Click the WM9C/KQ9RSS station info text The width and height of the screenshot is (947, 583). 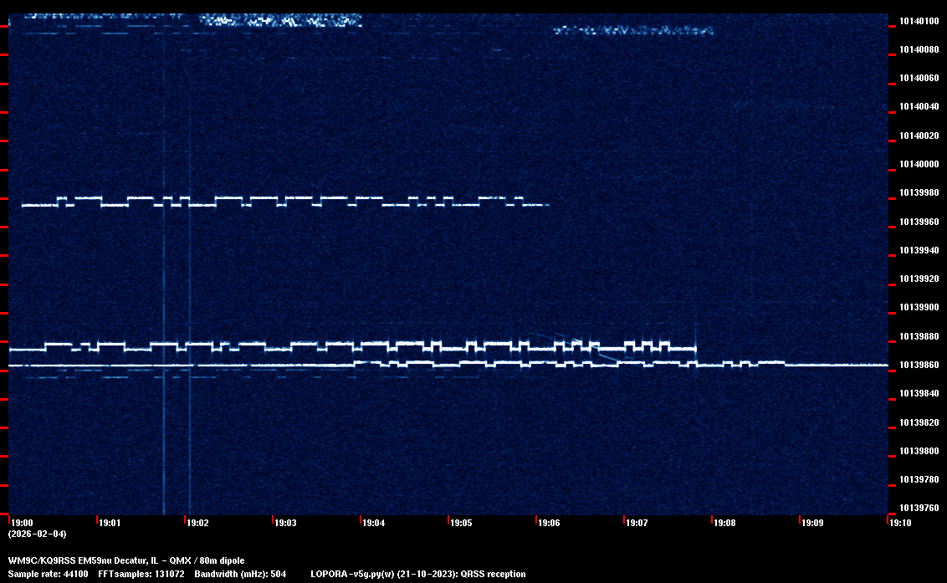(126, 560)
